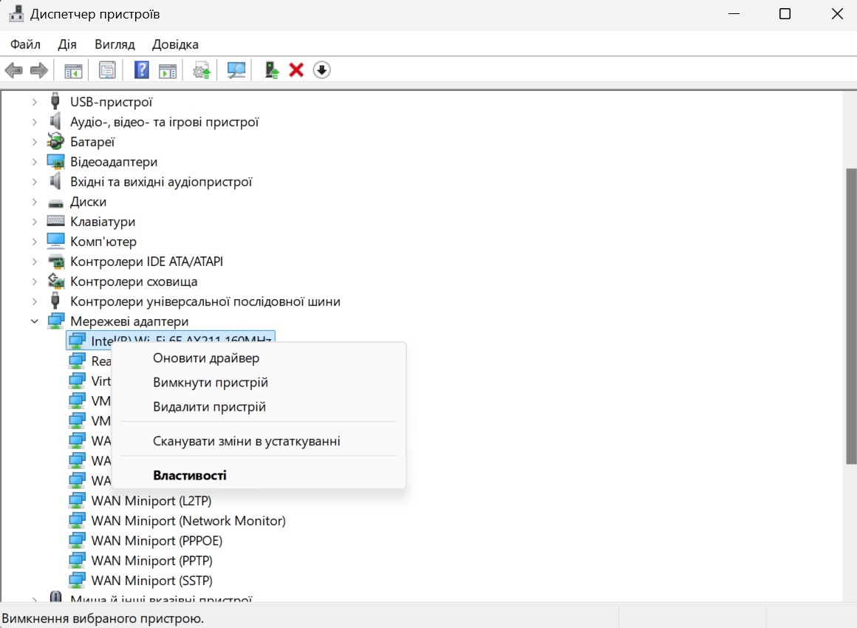This screenshot has height=628, width=857.
Task: Expand the Клавіатури category
Action: tap(35, 222)
